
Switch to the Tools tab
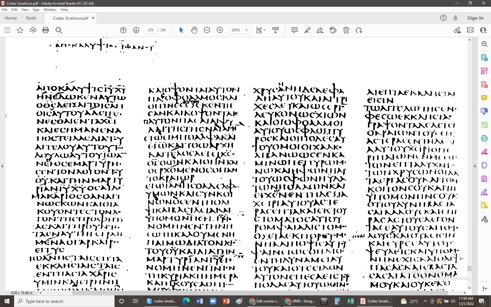[31, 18]
